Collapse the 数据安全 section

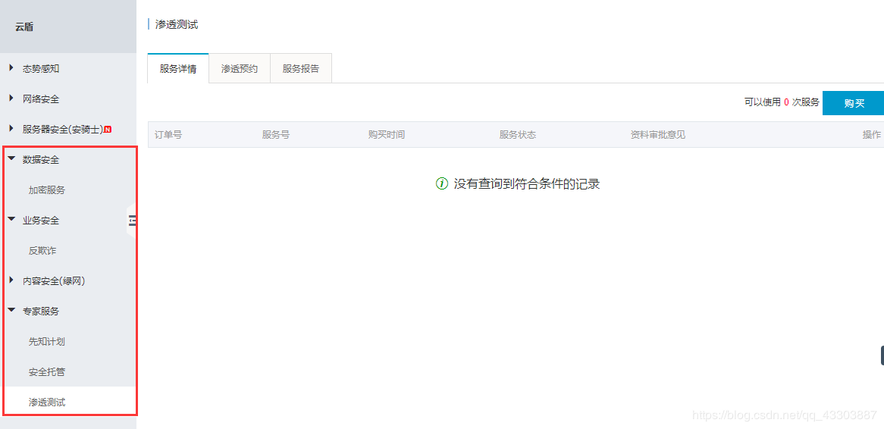coord(11,159)
